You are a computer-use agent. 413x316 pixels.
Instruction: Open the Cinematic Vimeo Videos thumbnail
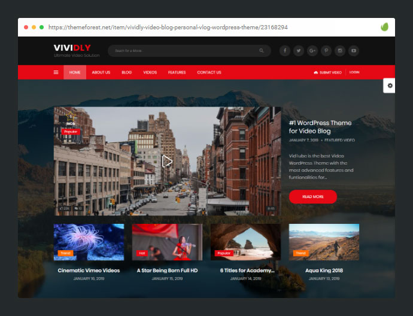[x=89, y=242]
